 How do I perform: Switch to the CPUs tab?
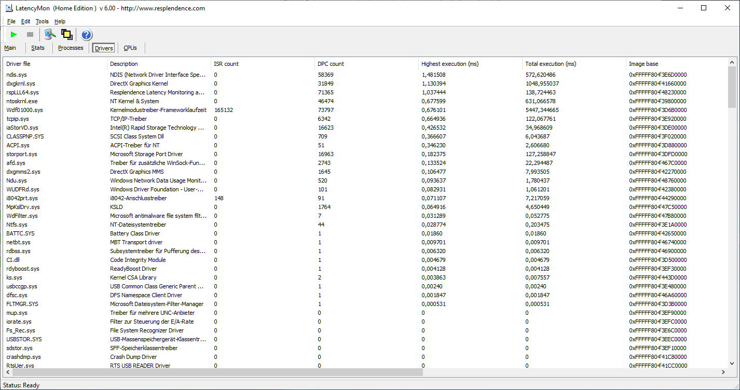pos(130,48)
